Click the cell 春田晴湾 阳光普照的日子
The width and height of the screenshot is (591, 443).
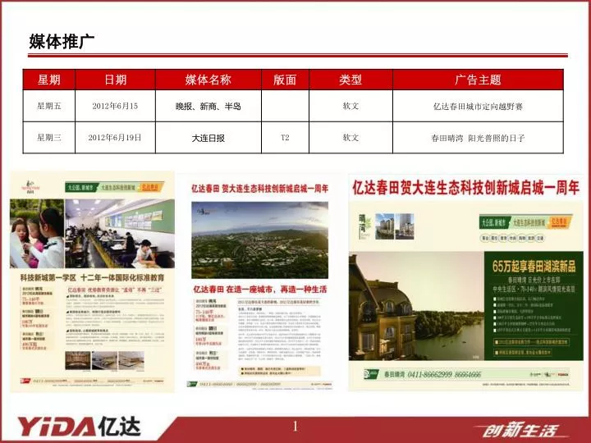pos(478,138)
